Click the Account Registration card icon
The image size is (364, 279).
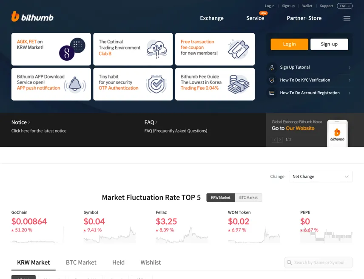(x=272, y=93)
